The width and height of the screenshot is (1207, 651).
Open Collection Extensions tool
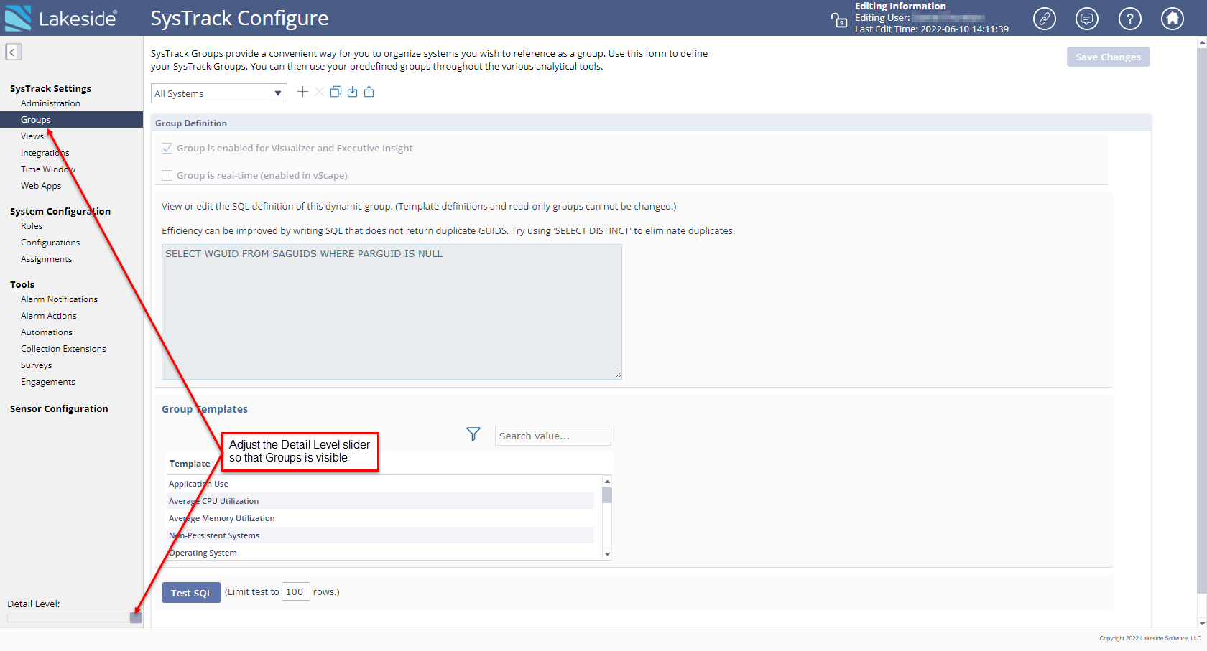click(x=63, y=349)
